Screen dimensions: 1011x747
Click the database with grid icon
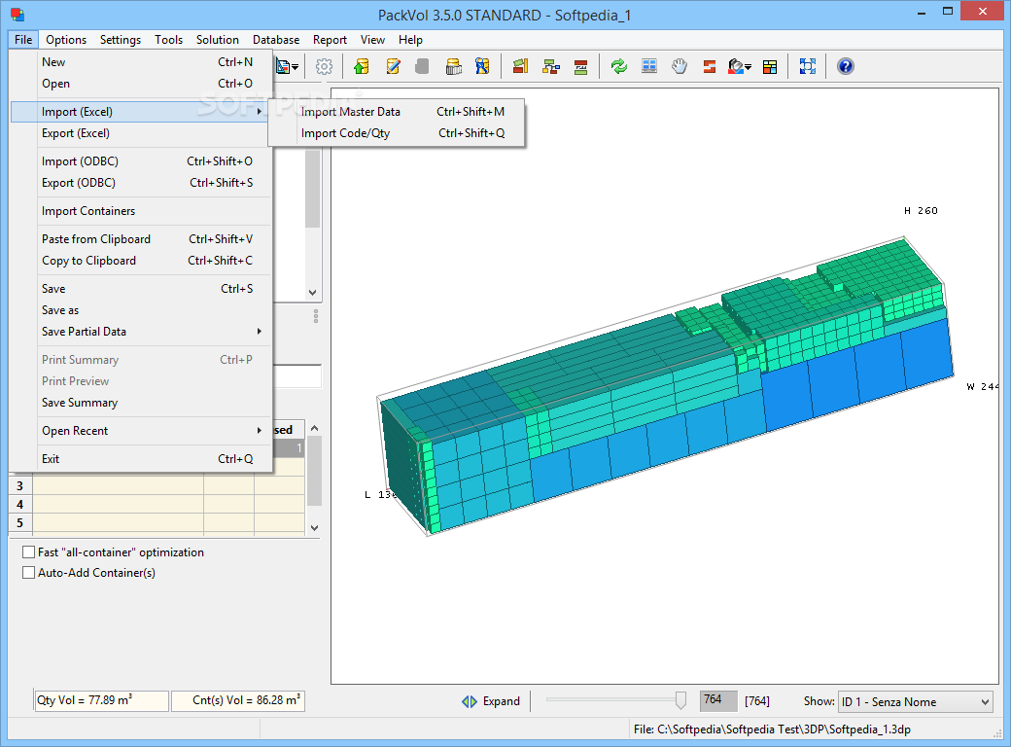coord(454,66)
